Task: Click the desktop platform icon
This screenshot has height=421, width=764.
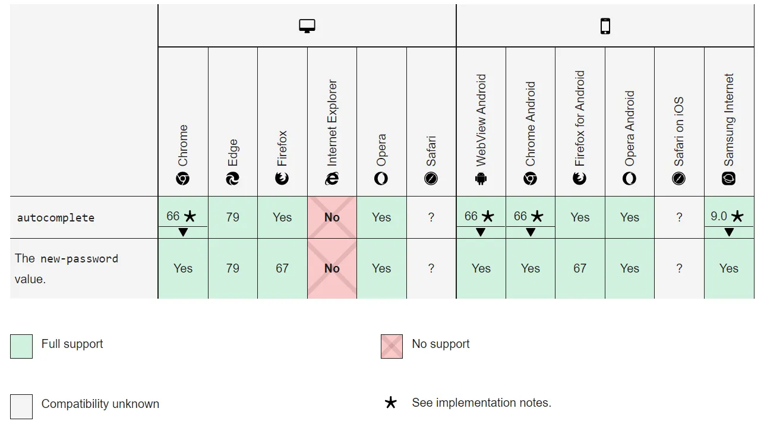Action: [307, 26]
